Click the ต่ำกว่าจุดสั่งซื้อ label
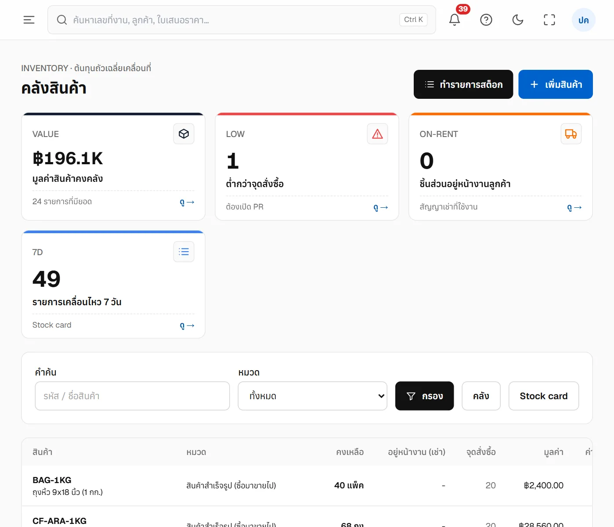The image size is (614, 527). pos(255,184)
